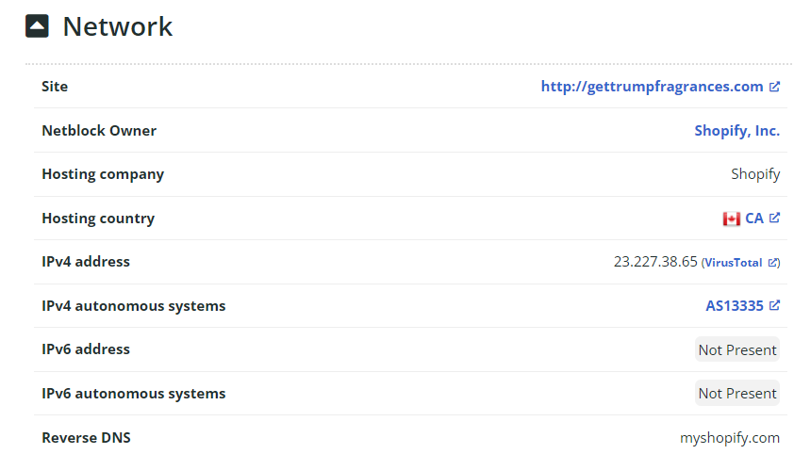The height and width of the screenshot is (454, 794).
Task: Click the Site row label
Action: coord(55,87)
